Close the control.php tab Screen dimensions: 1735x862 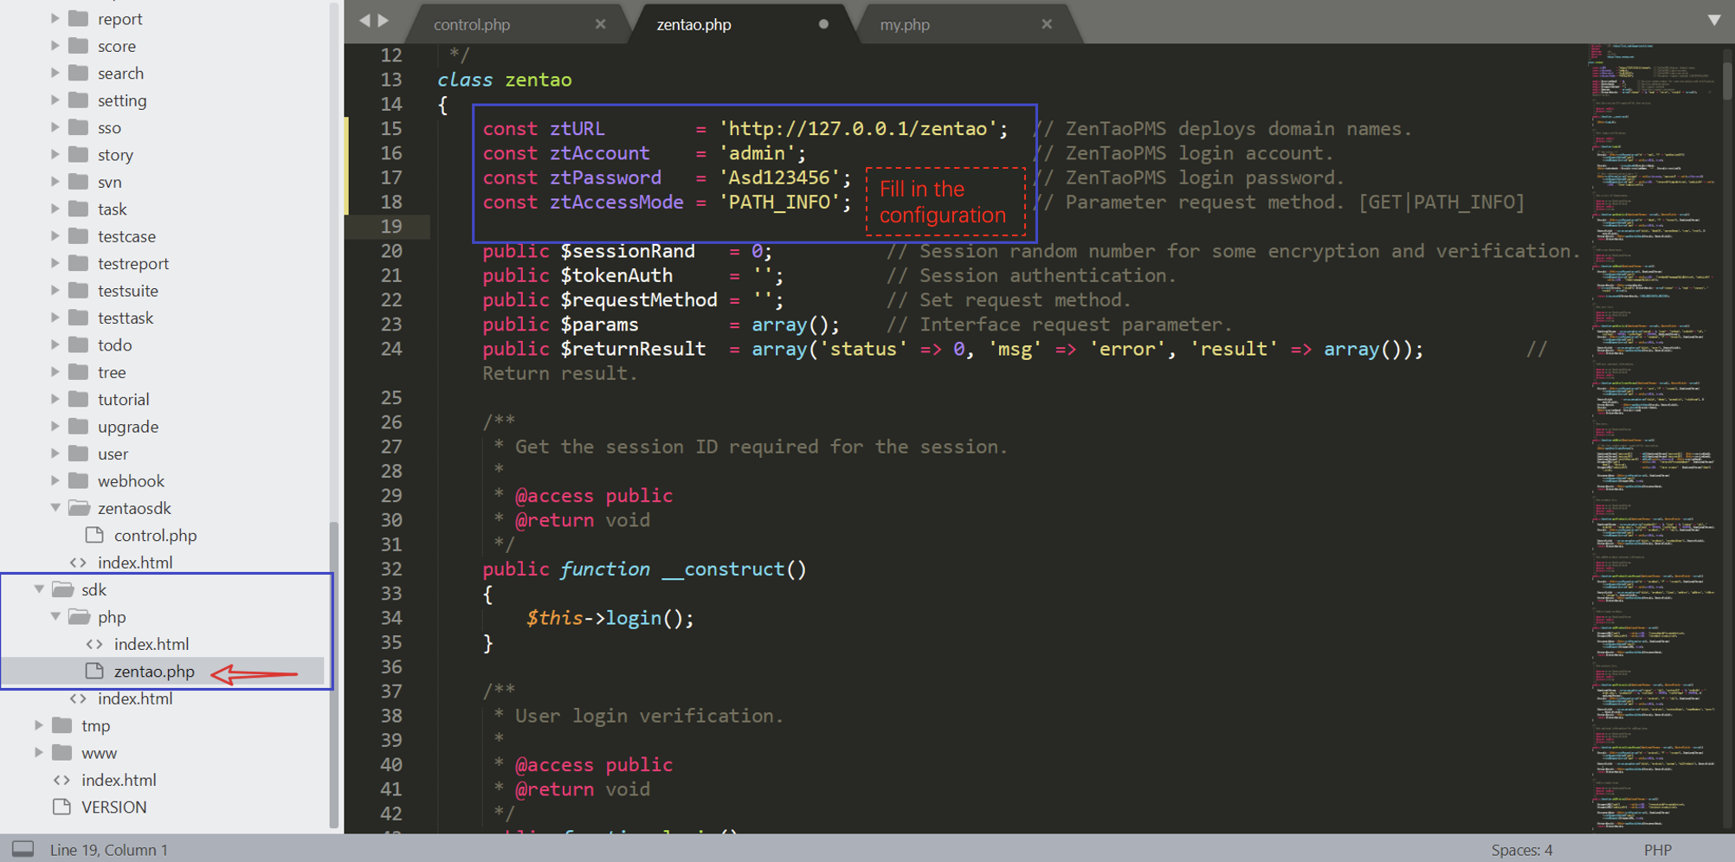pyautogui.click(x=600, y=24)
